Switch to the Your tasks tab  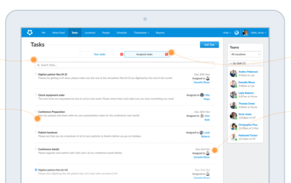tap(99, 54)
